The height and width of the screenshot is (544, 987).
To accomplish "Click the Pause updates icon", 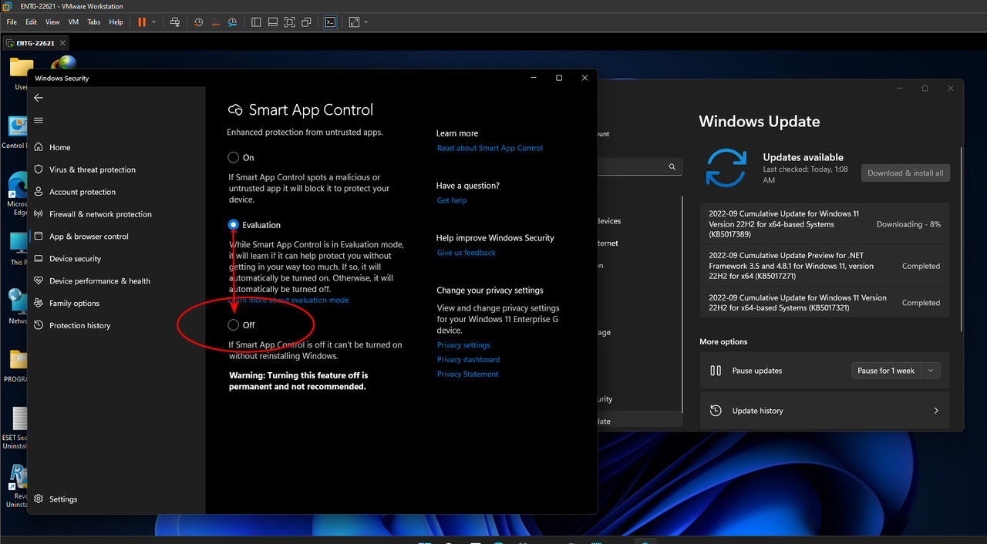I will click(x=716, y=371).
